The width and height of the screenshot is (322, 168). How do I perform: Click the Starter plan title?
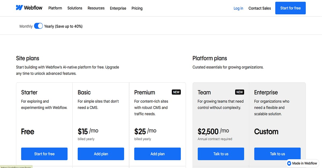tap(29, 92)
